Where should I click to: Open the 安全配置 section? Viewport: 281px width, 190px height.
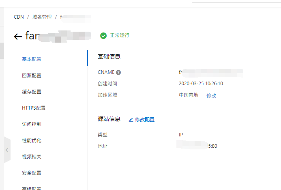32,173
